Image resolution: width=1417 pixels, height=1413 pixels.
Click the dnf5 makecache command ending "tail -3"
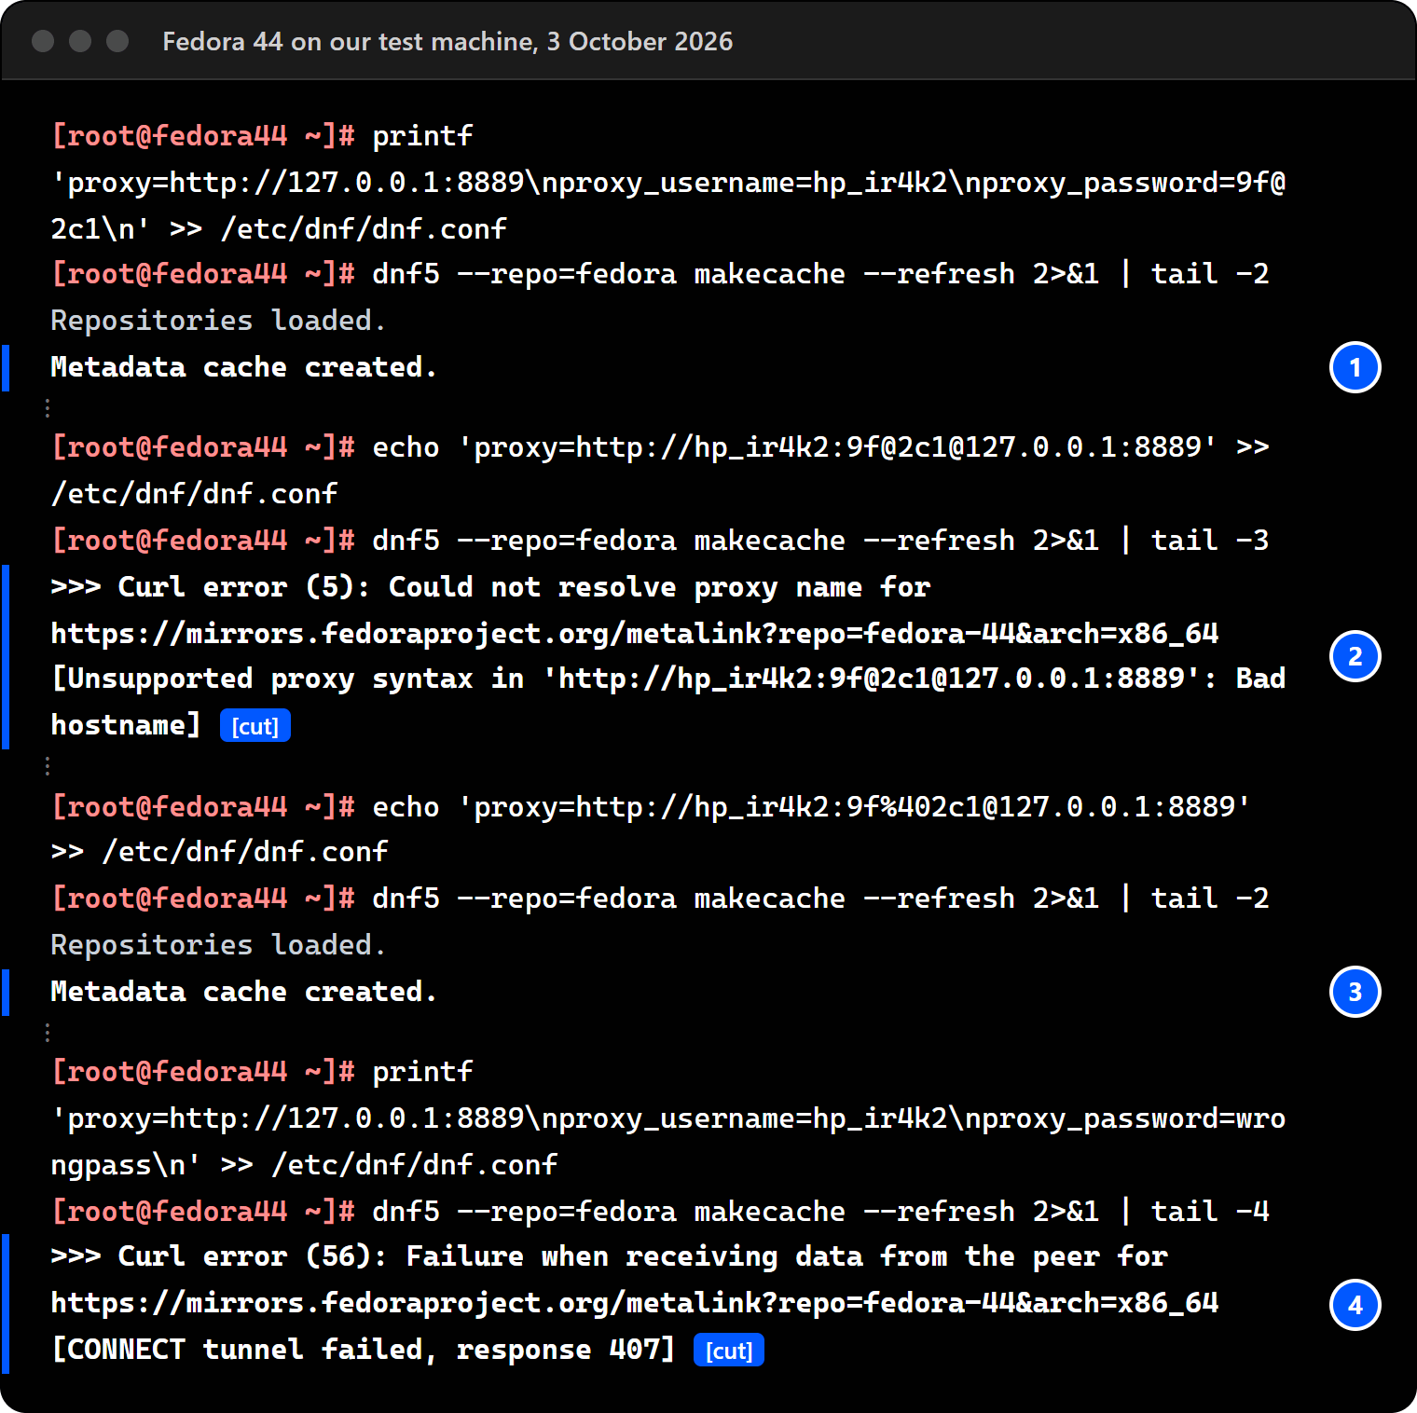(660, 541)
